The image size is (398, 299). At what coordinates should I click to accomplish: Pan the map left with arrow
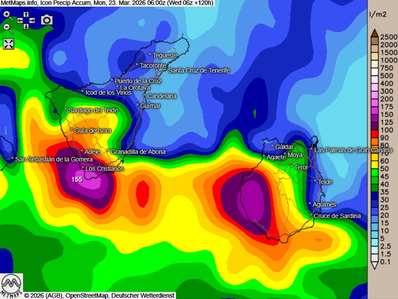tap(20, 21)
